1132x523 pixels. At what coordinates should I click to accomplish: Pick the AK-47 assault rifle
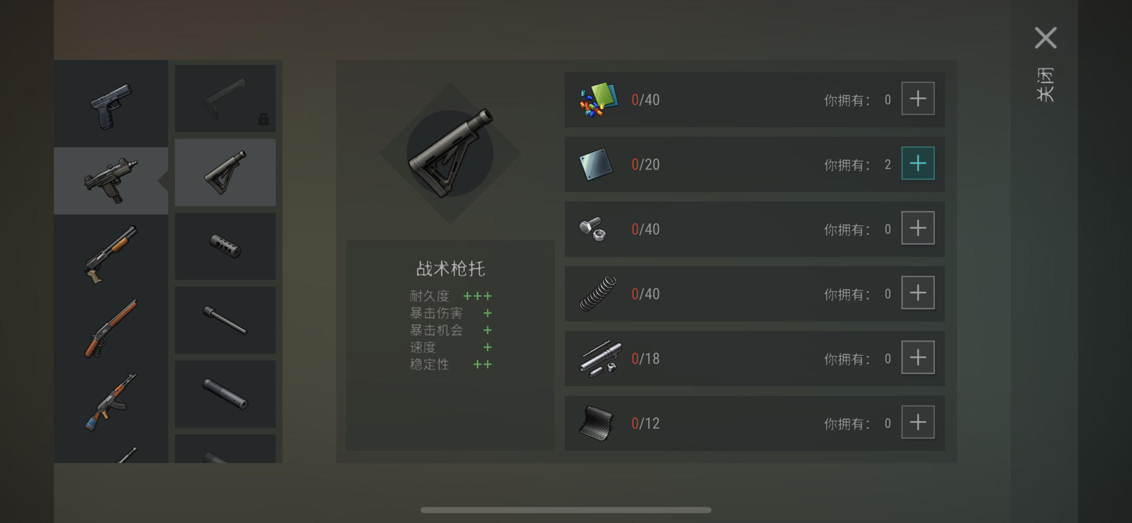coord(111,402)
